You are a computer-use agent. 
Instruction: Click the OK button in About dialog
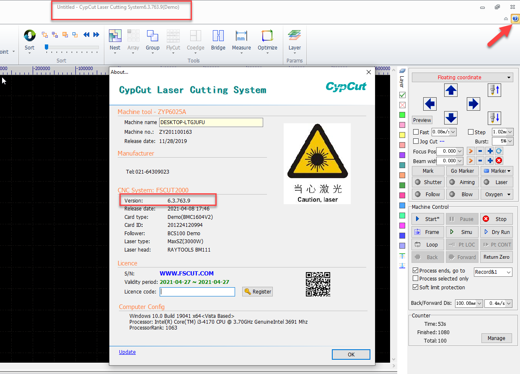[351, 355]
